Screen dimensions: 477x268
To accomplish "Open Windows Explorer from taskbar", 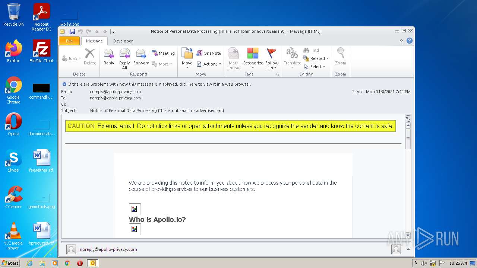I will pyautogui.click(x=42, y=263).
